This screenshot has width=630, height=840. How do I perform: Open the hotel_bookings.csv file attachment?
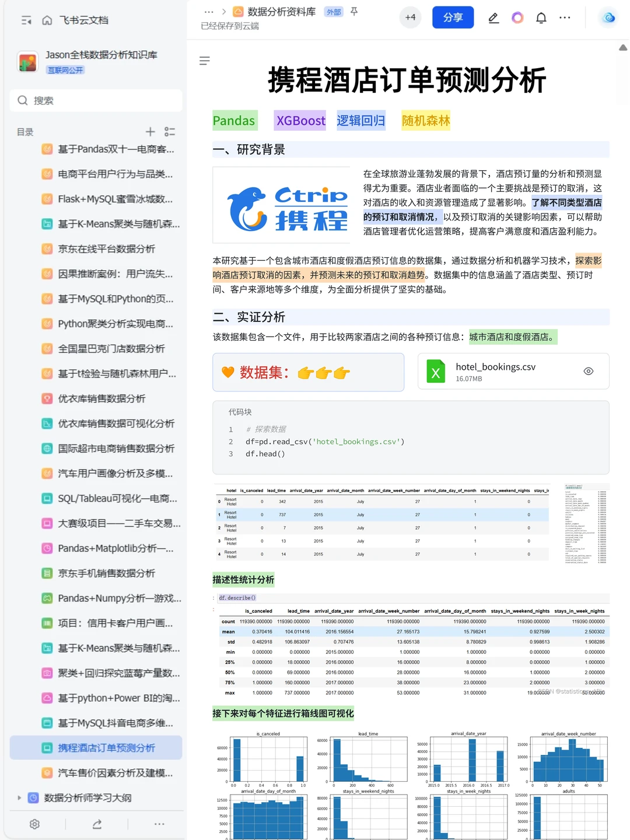513,372
